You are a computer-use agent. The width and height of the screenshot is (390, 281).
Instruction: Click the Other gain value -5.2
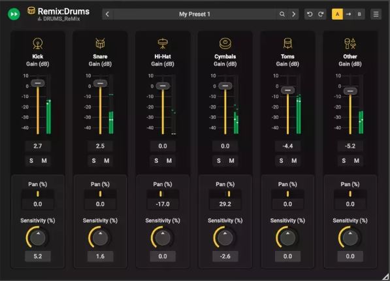pos(350,146)
